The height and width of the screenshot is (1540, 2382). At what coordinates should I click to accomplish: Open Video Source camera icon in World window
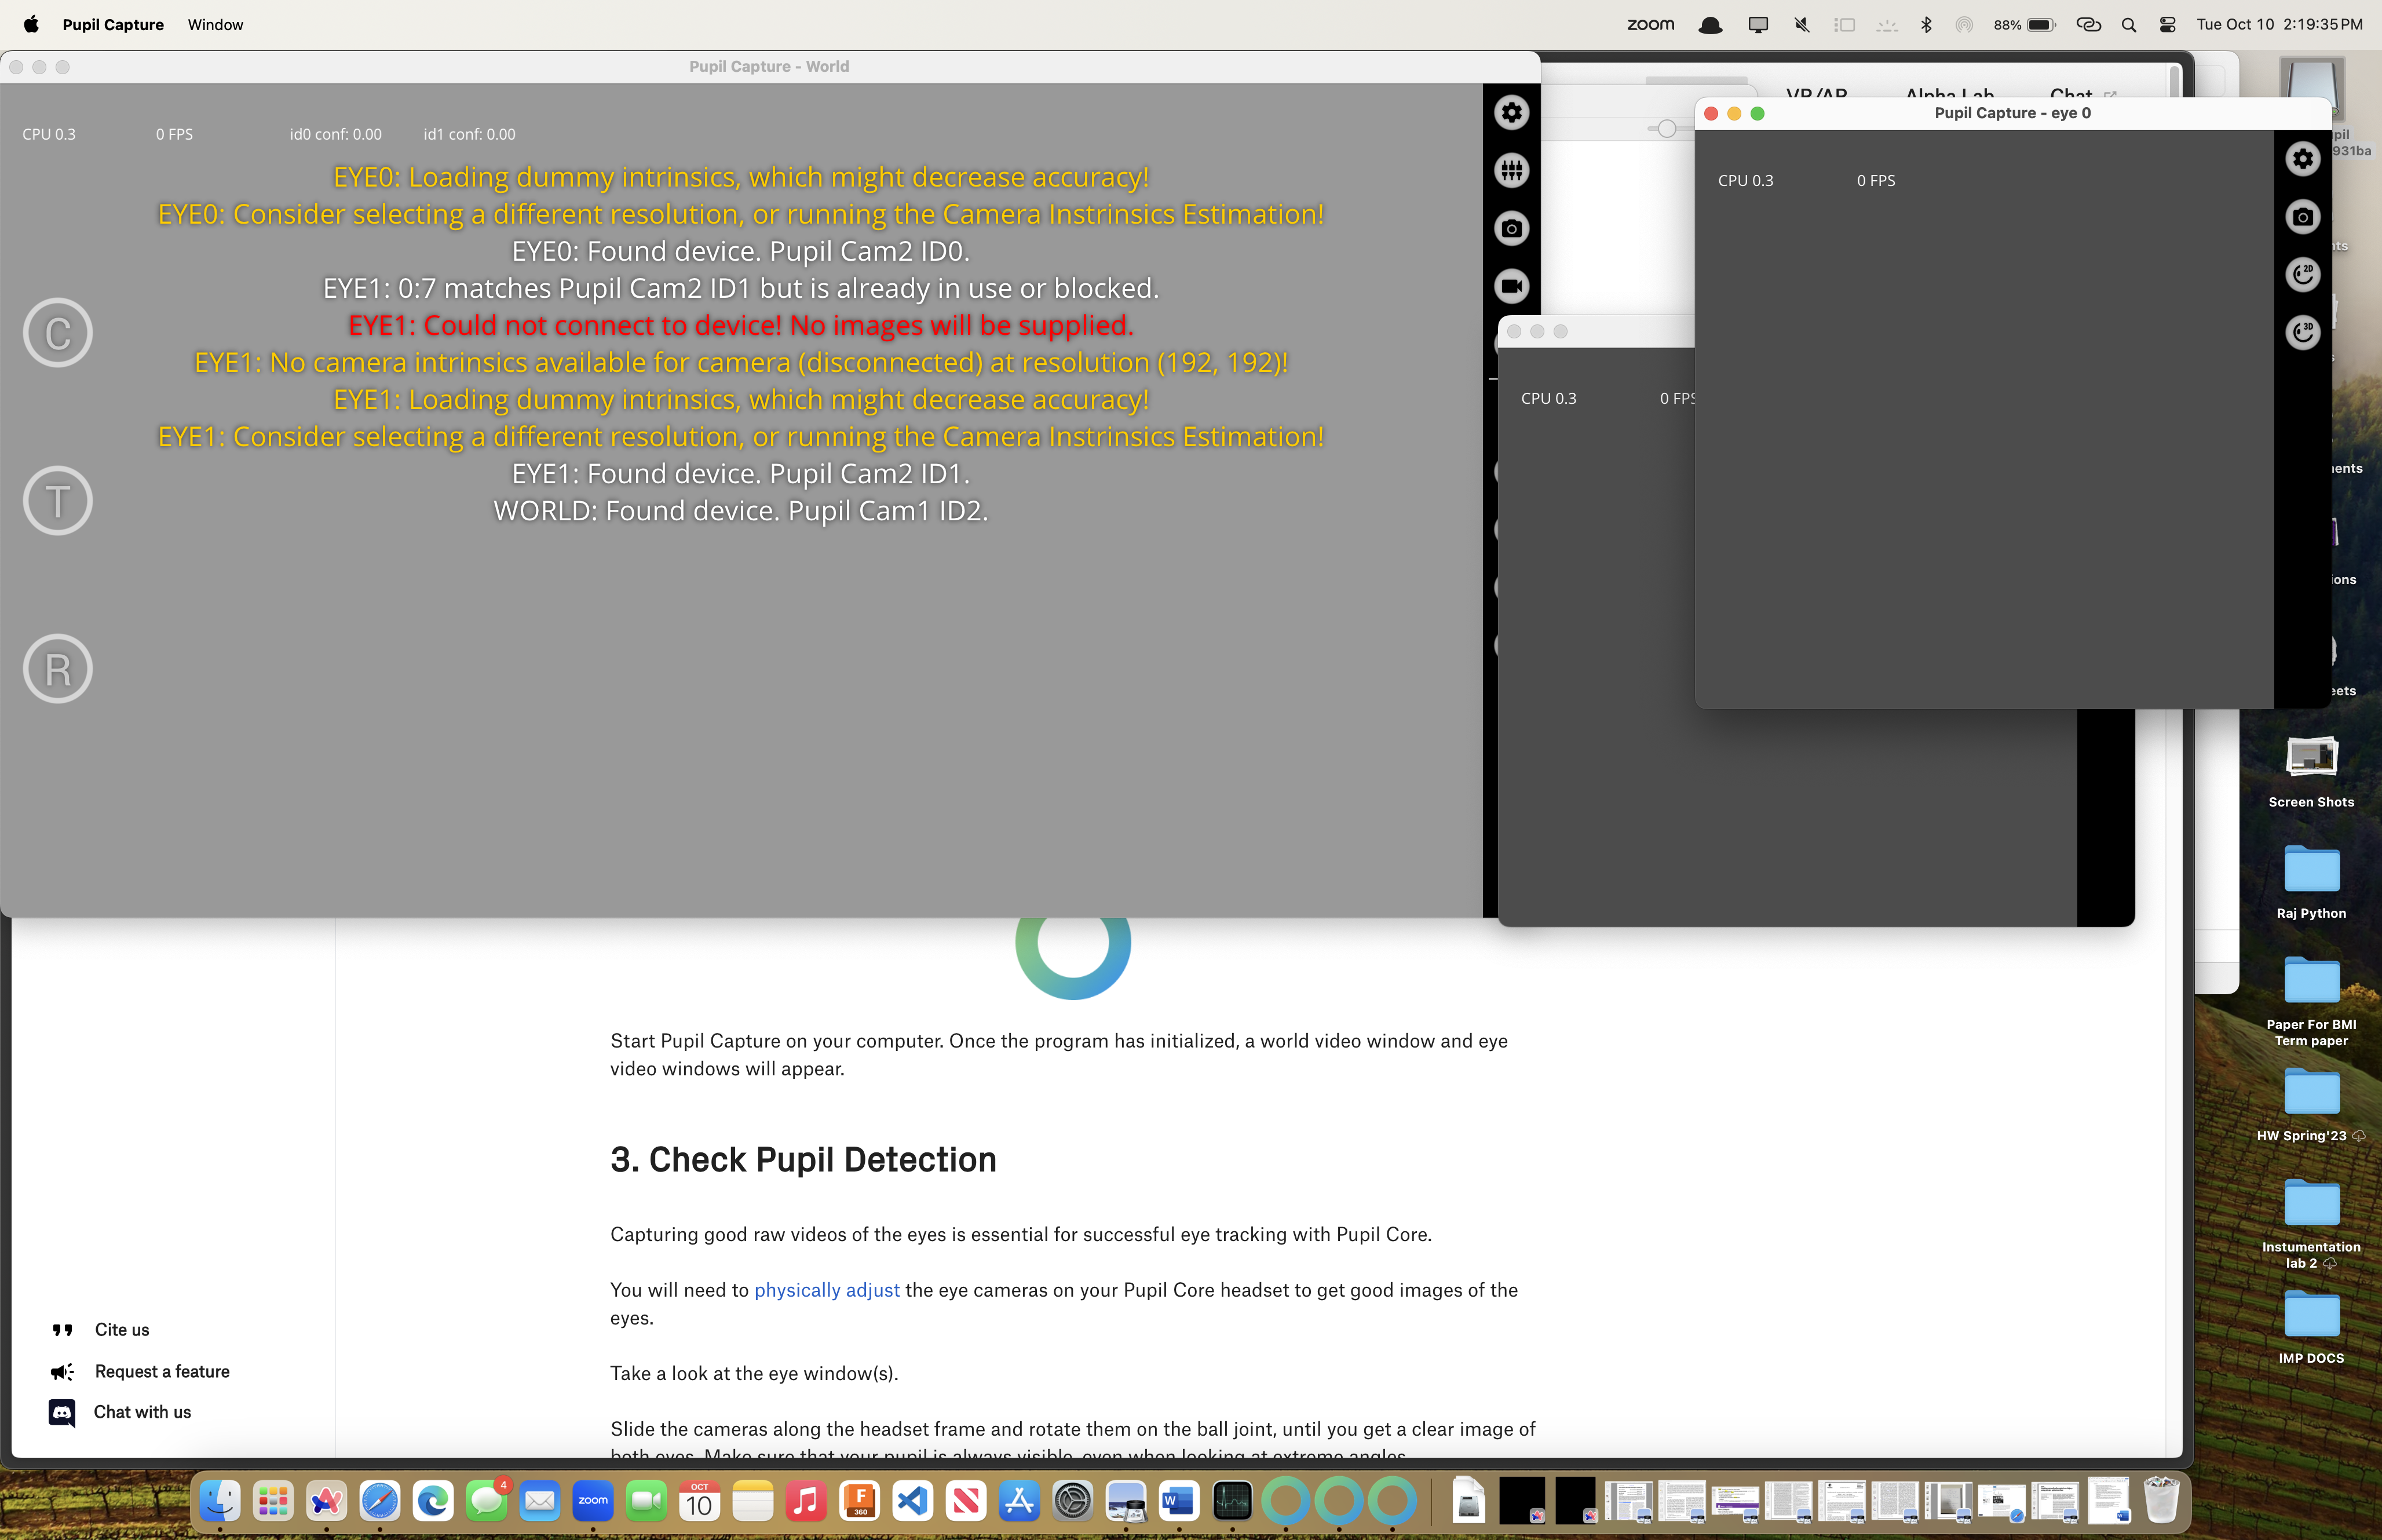(x=1511, y=229)
